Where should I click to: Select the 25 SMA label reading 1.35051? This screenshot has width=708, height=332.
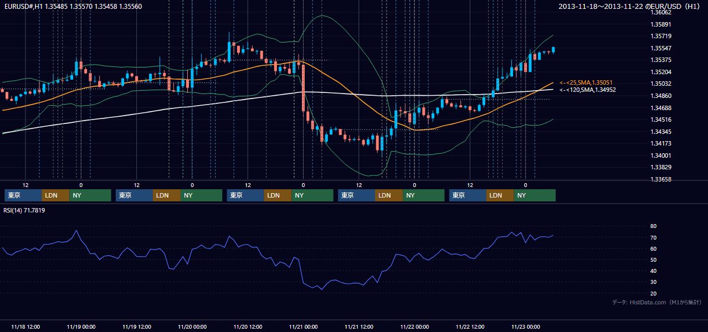[x=587, y=82]
